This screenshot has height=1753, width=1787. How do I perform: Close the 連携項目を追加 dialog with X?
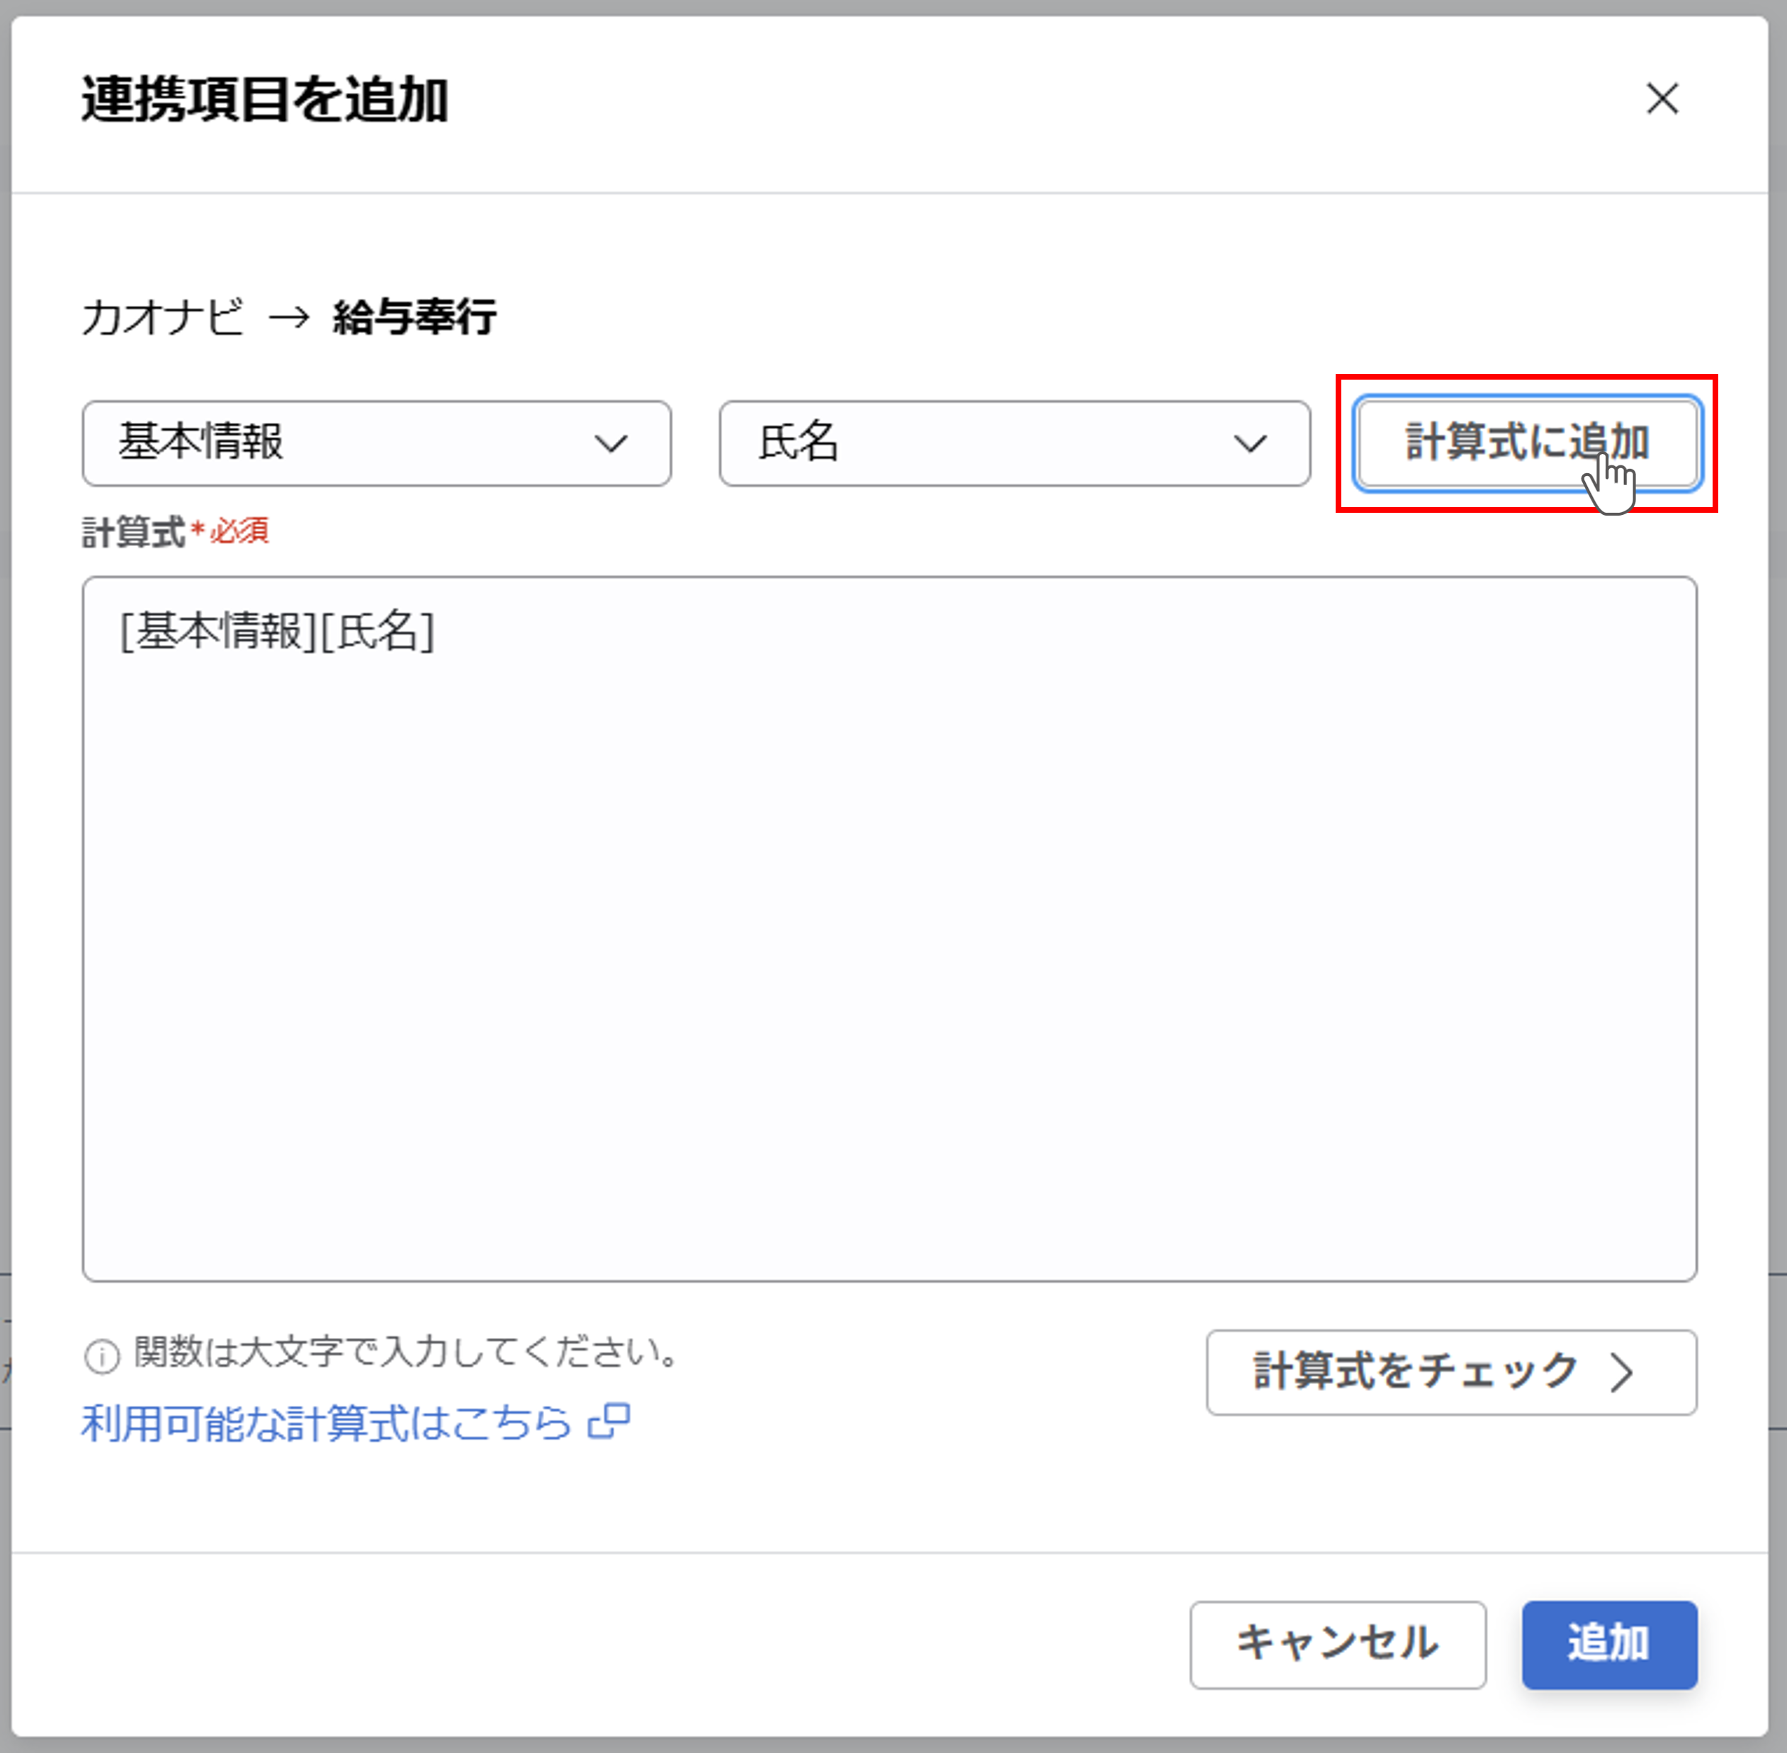1662,98
